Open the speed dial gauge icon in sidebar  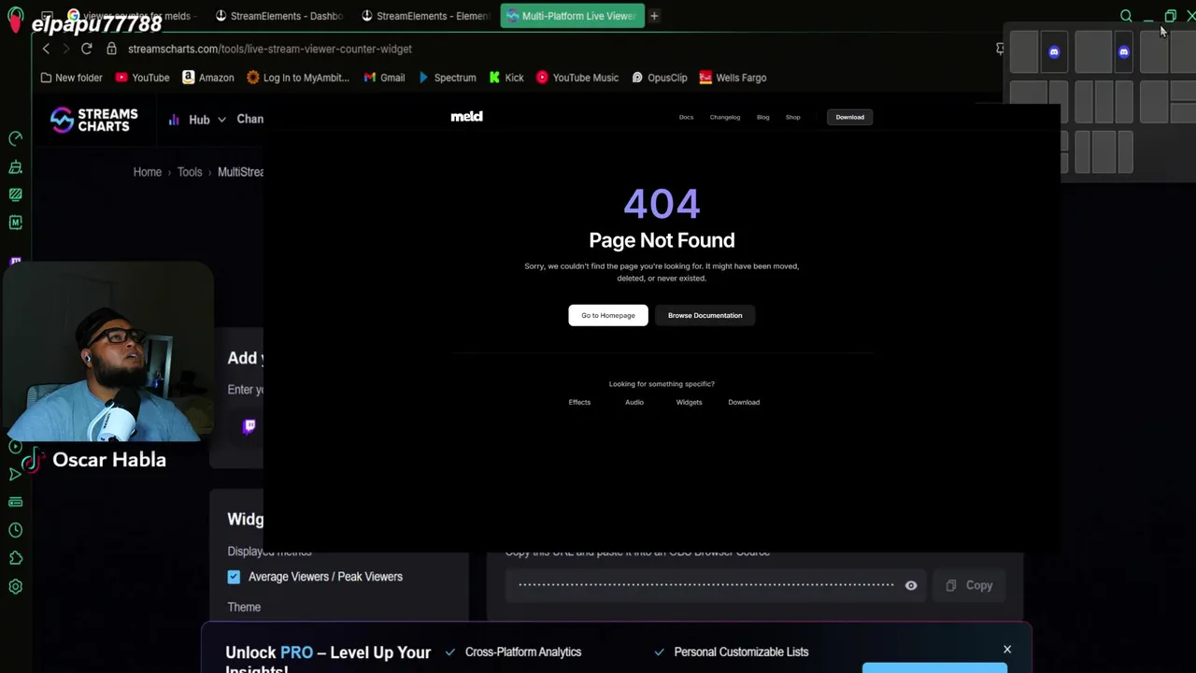point(15,138)
